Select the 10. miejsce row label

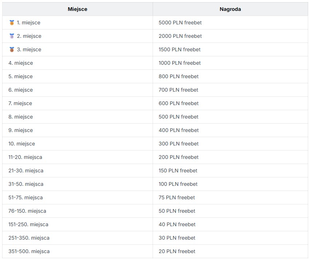22,144
